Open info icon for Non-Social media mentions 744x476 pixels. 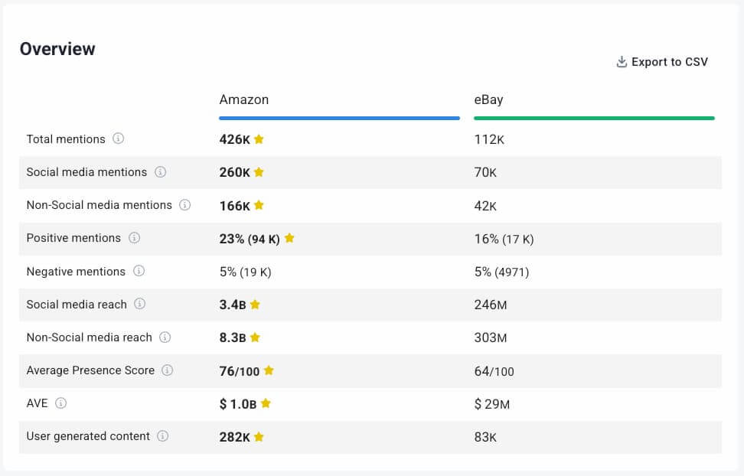[184, 205]
